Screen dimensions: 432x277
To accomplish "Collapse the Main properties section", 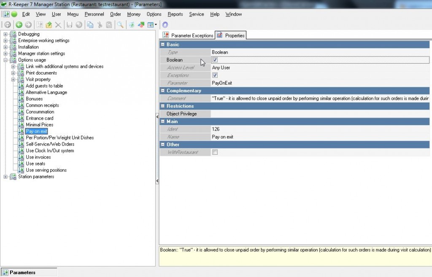I will coord(163,121).
